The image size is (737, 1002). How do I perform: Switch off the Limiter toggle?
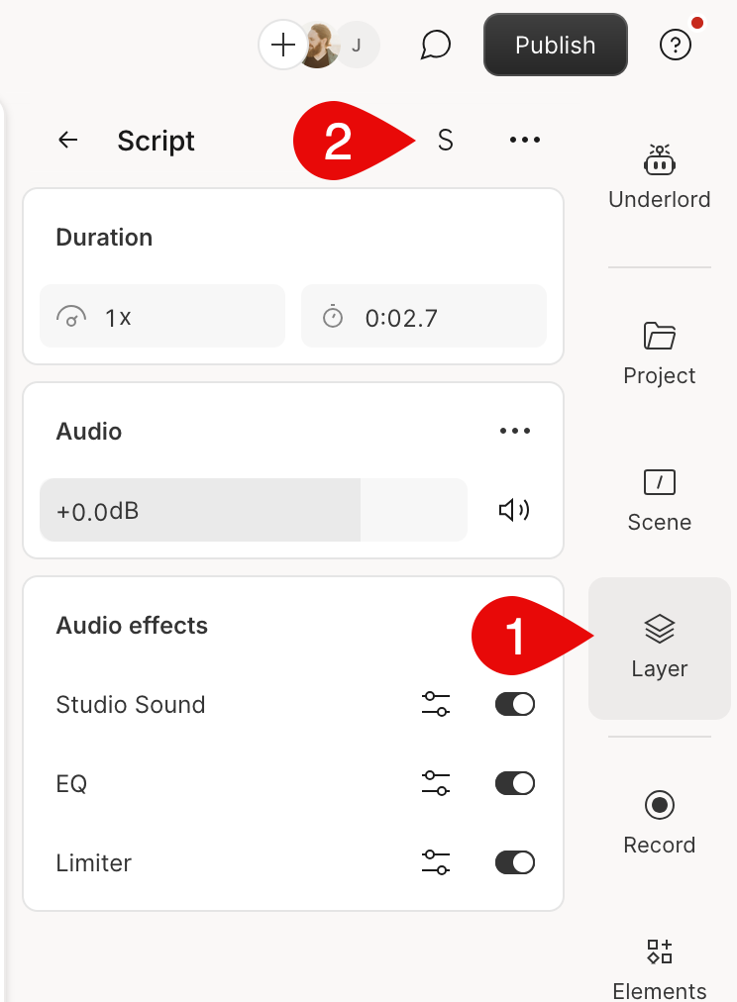pyautogui.click(x=514, y=862)
